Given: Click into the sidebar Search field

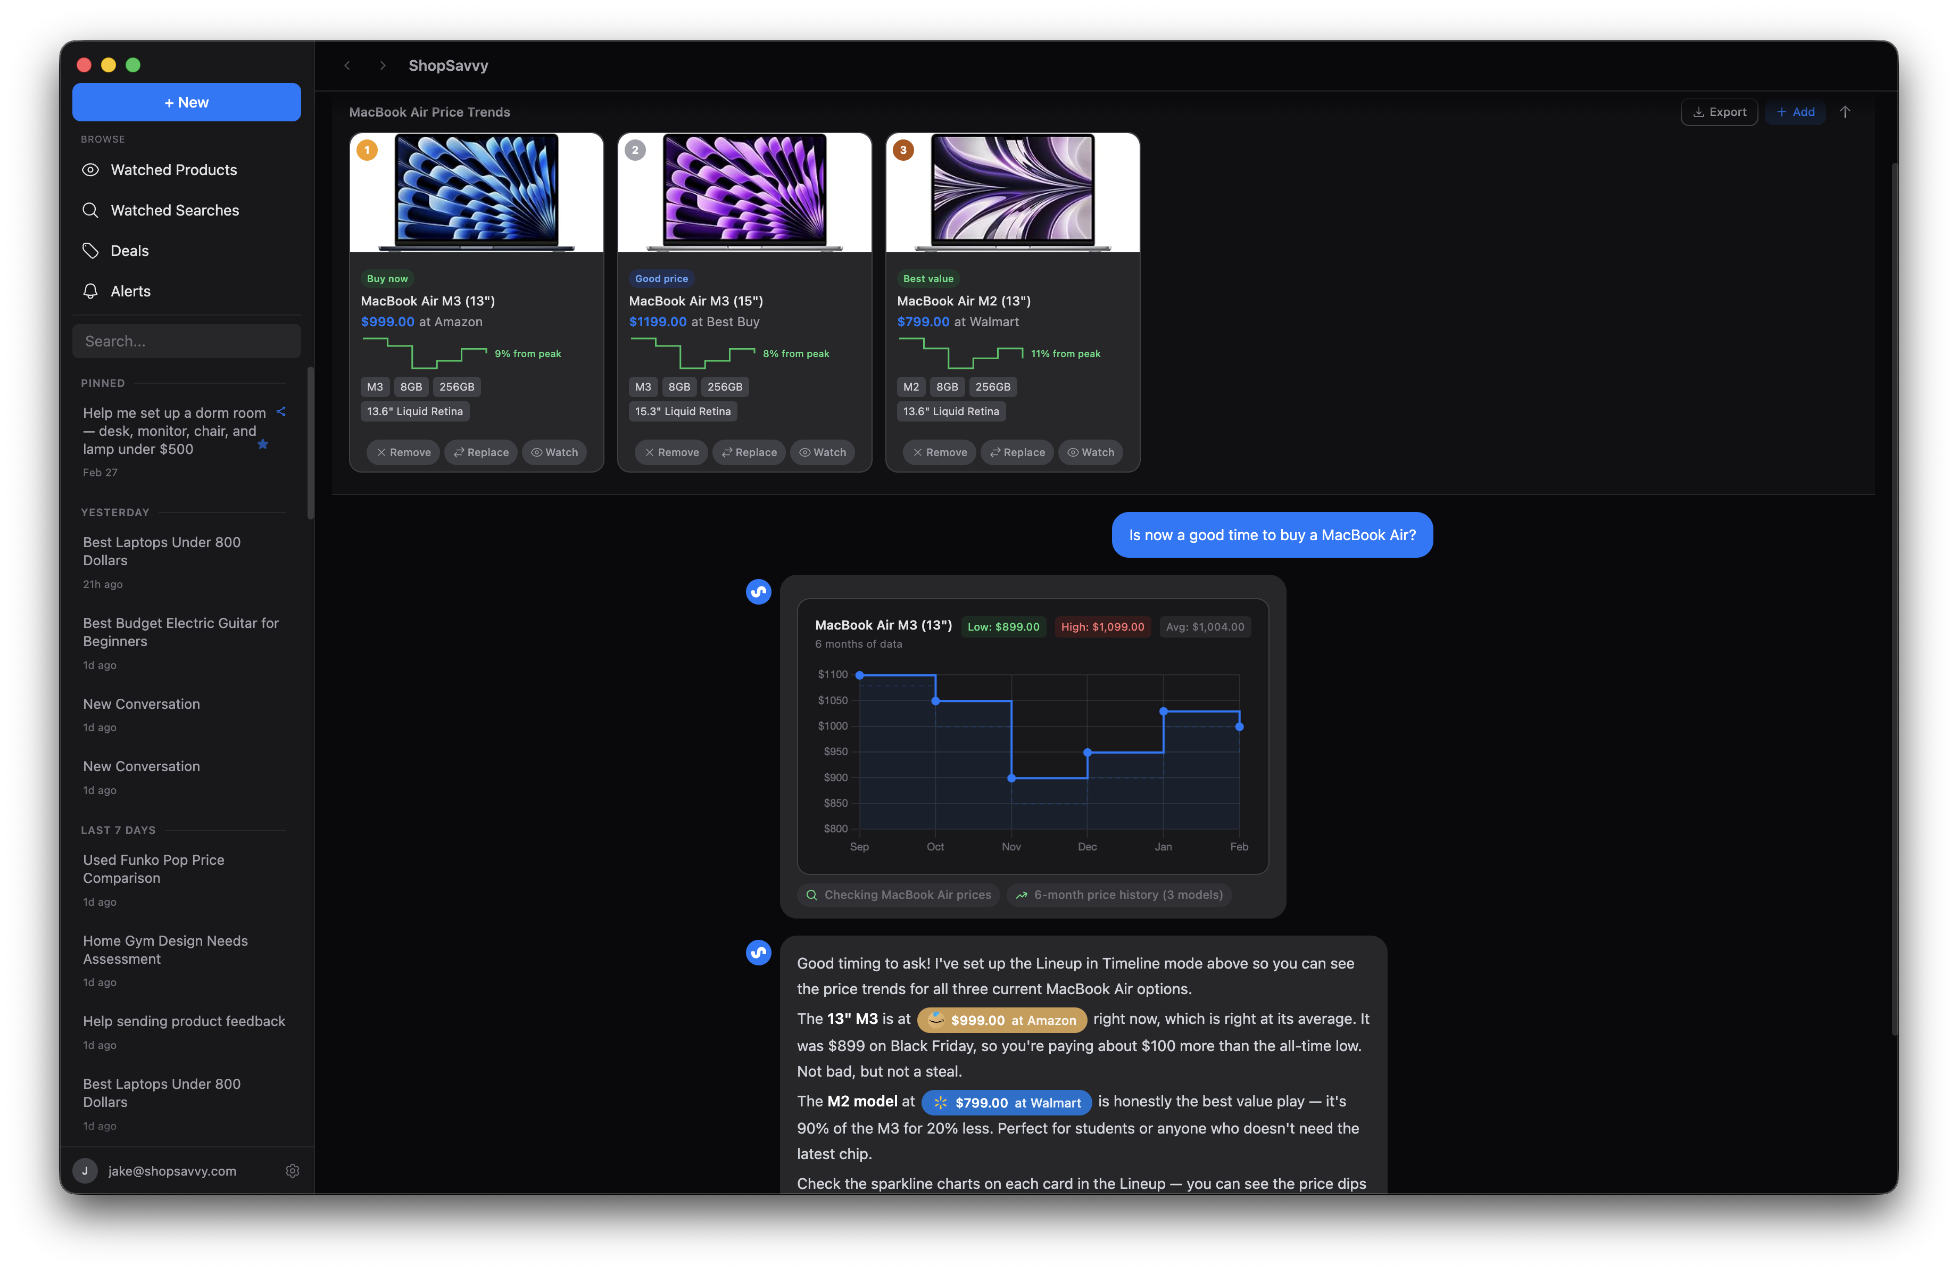Looking at the screenshot, I should coord(187,341).
